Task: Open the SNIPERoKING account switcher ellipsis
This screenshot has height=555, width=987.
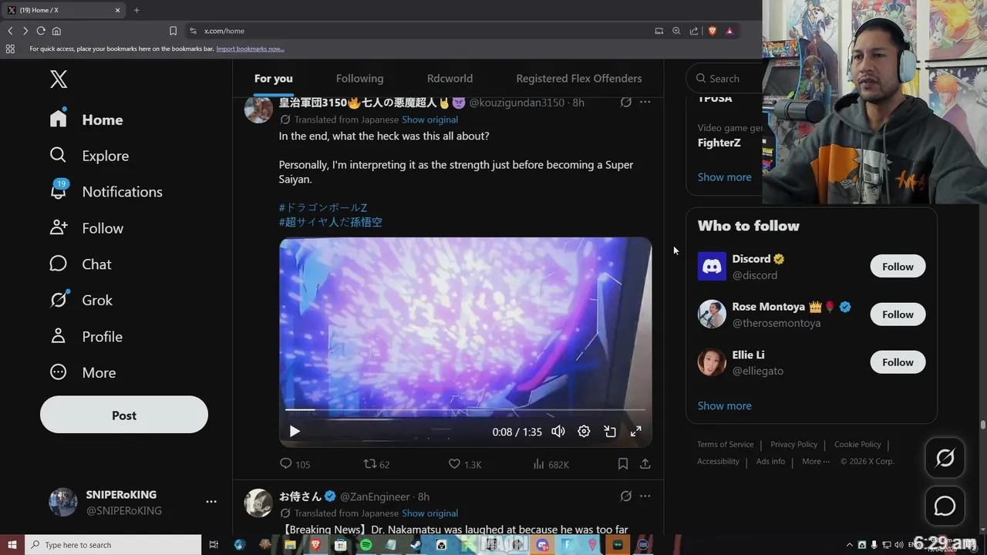Action: pyautogui.click(x=211, y=502)
